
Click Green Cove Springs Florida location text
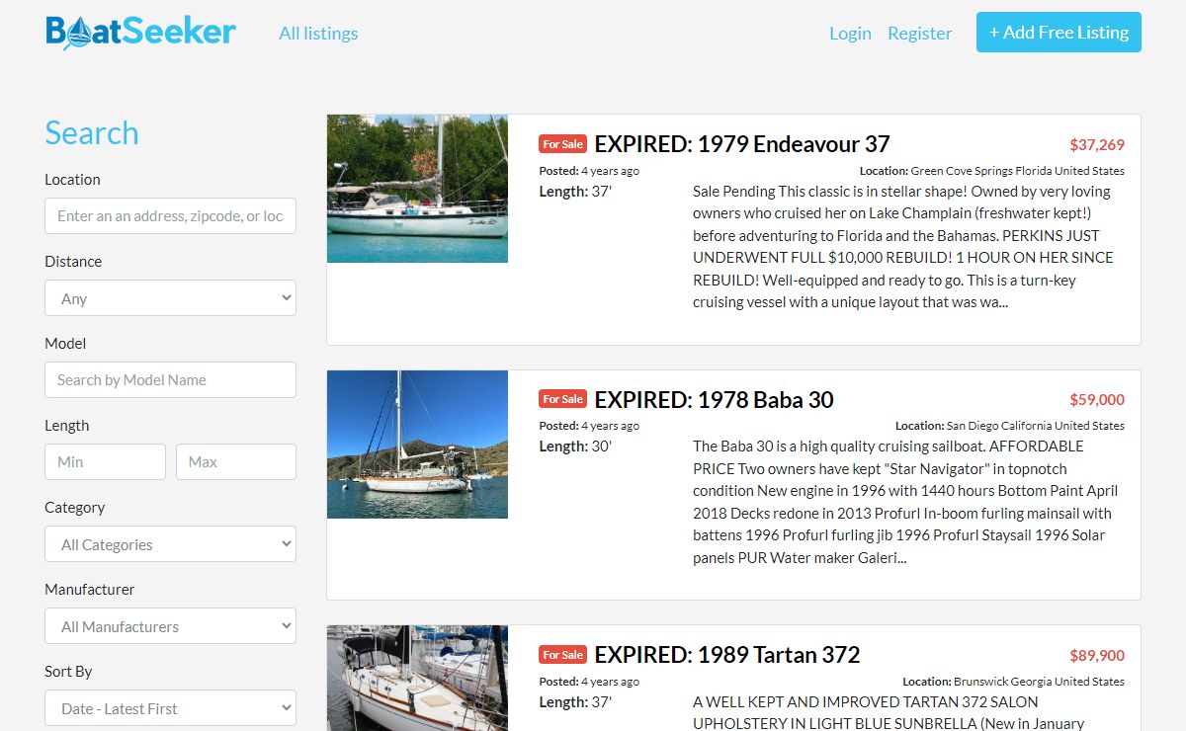pos(1017,171)
